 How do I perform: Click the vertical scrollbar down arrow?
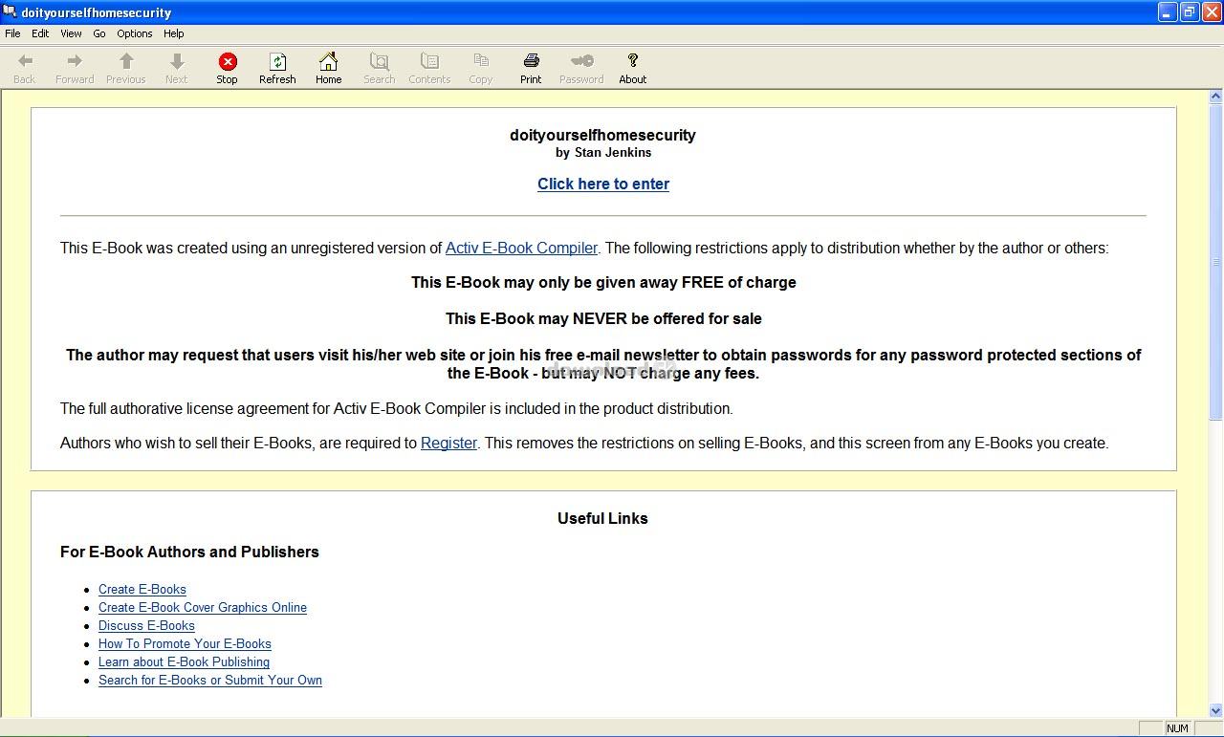click(x=1215, y=710)
